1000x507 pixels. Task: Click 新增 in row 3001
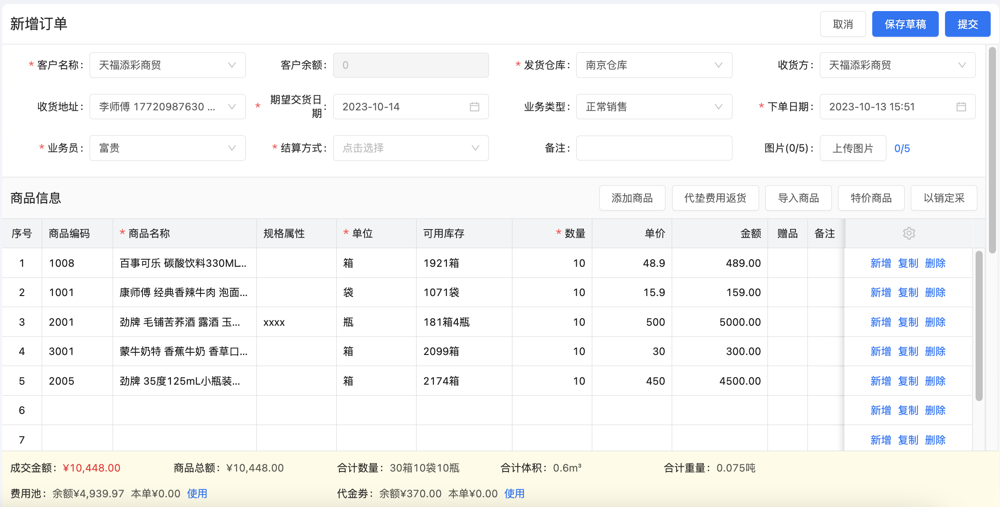point(881,351)
